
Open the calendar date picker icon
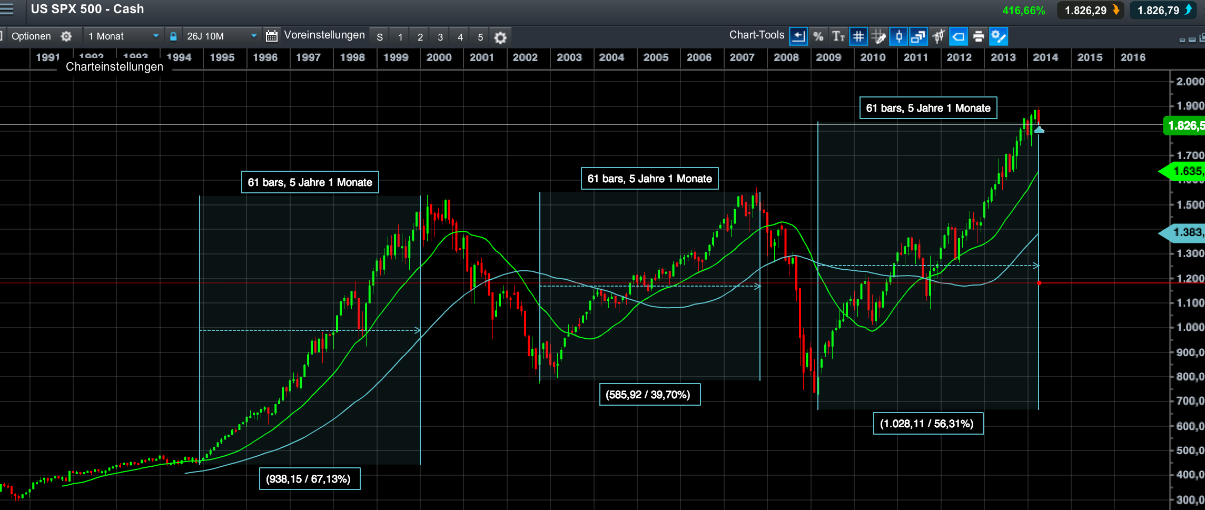point(272,36)
